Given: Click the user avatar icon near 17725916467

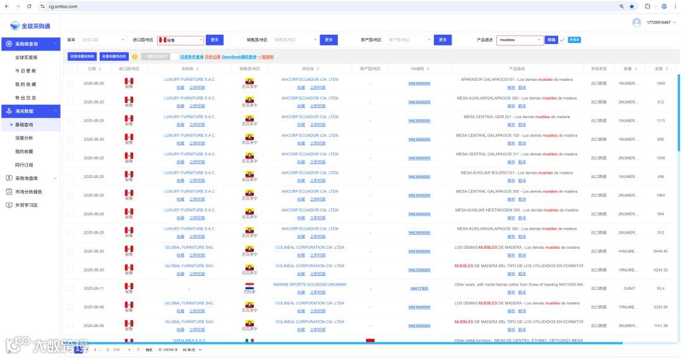Looking at the screenshot, I should (x=637, y=23).
